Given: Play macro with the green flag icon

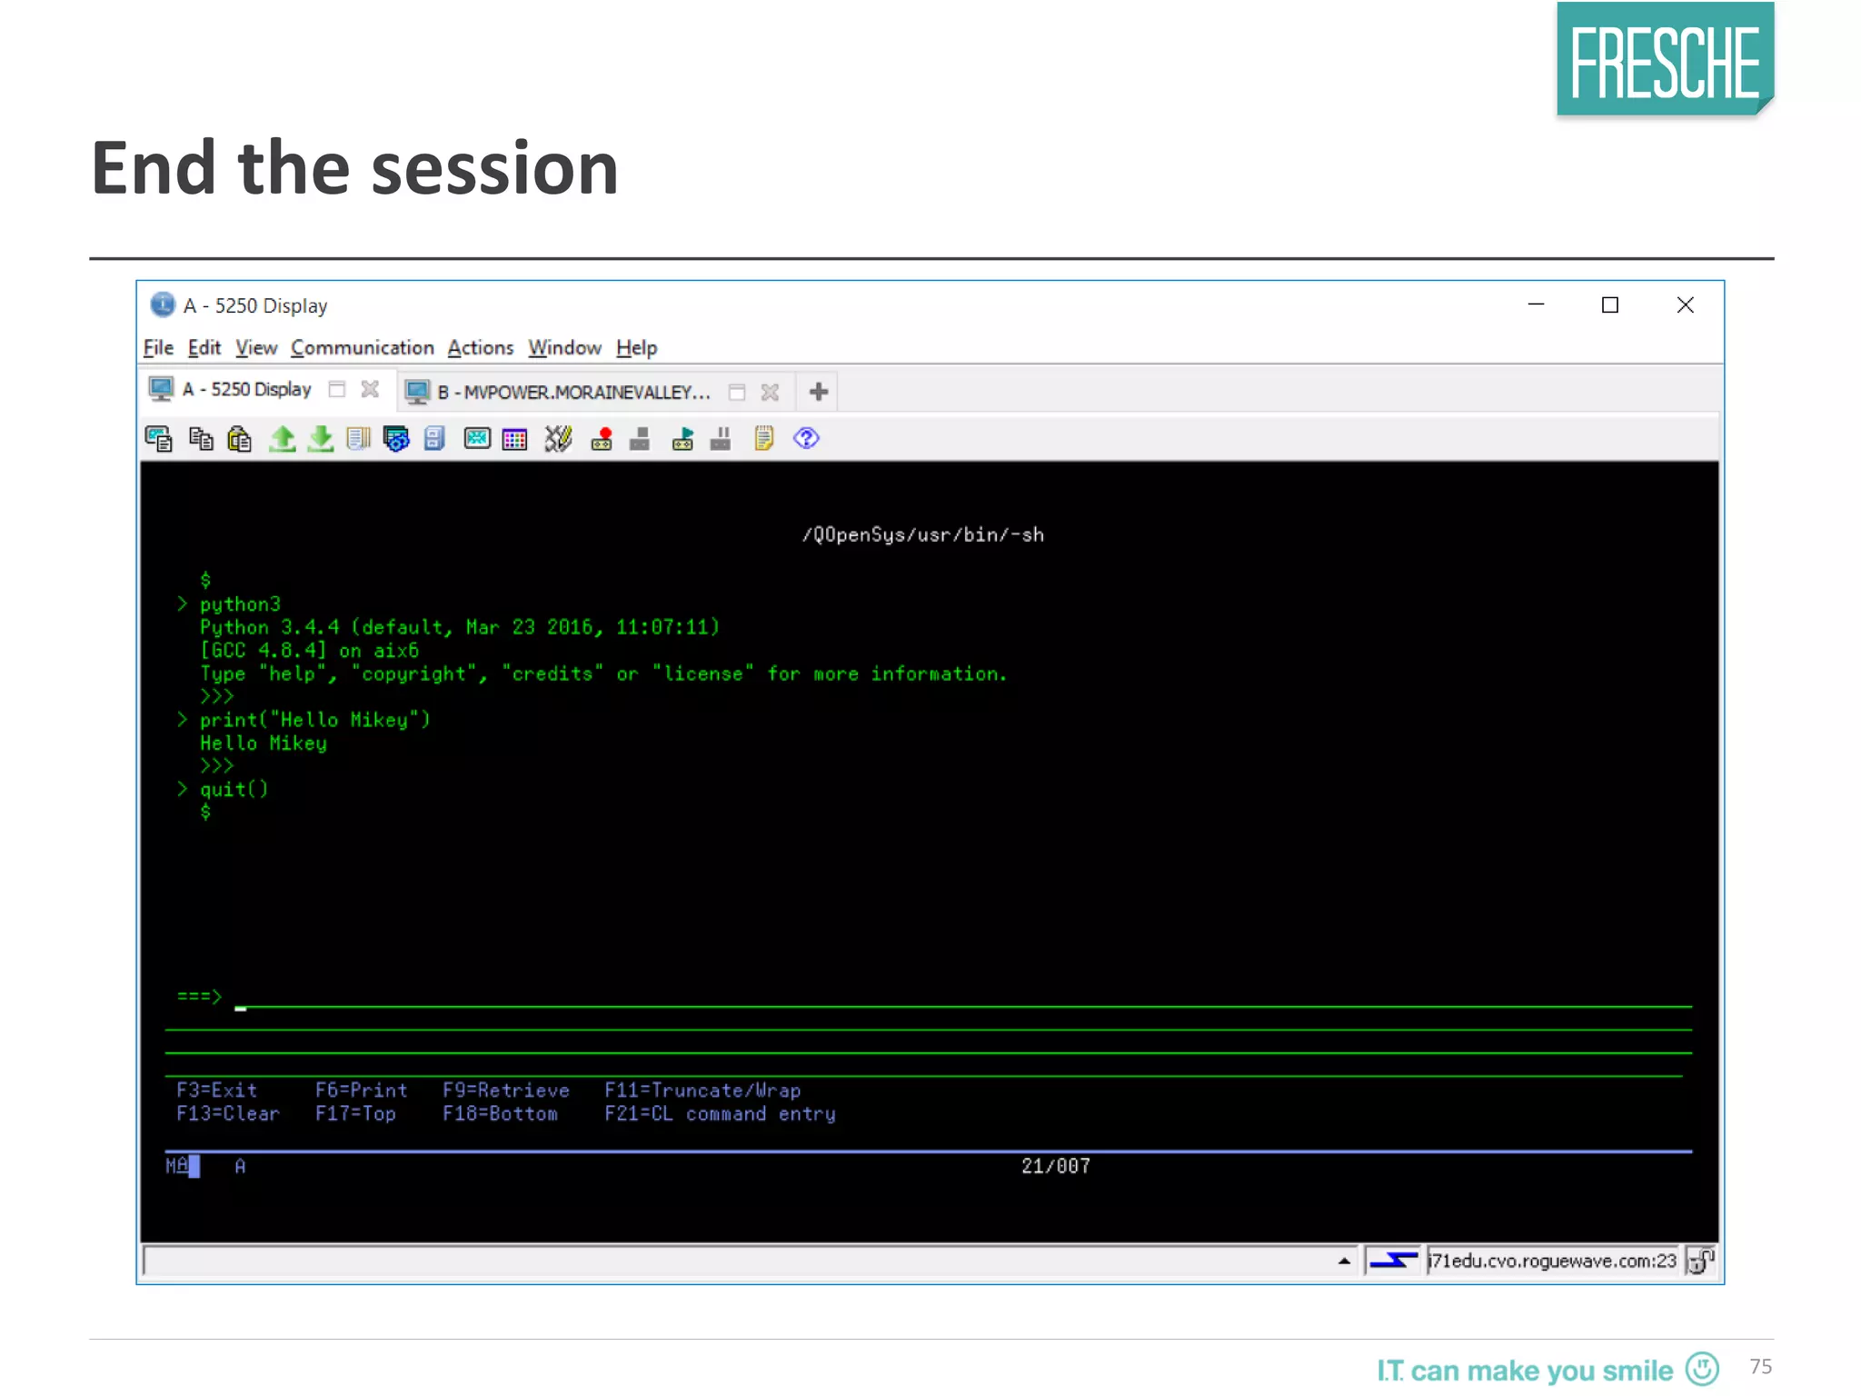Looking at the screenshot, I should (x=682, y=439).
